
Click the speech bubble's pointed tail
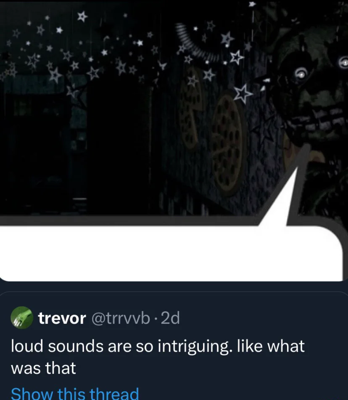point(282,199)
